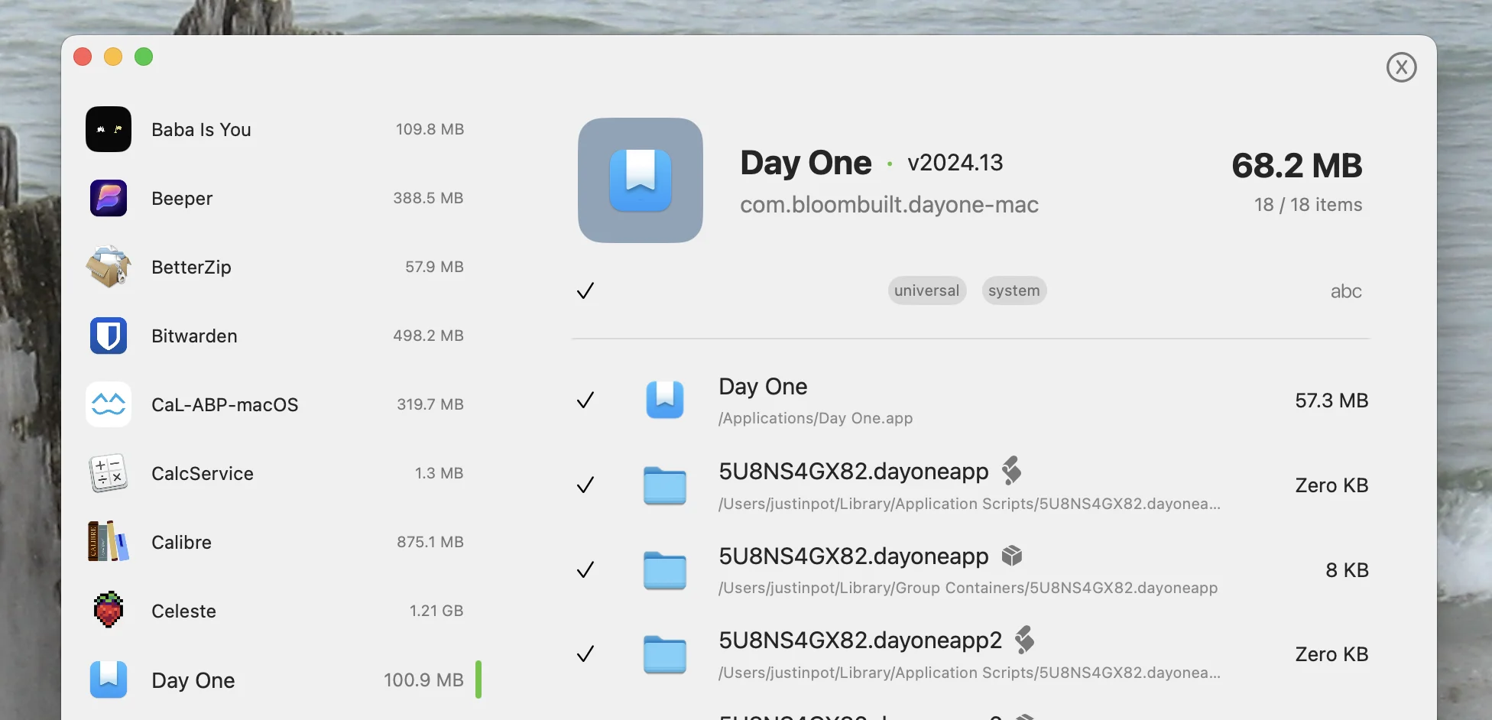Click the CaL-ABP-macOS wave icon
The height and width of the screenshot is (720, 1492).
[x=109, y=404]
